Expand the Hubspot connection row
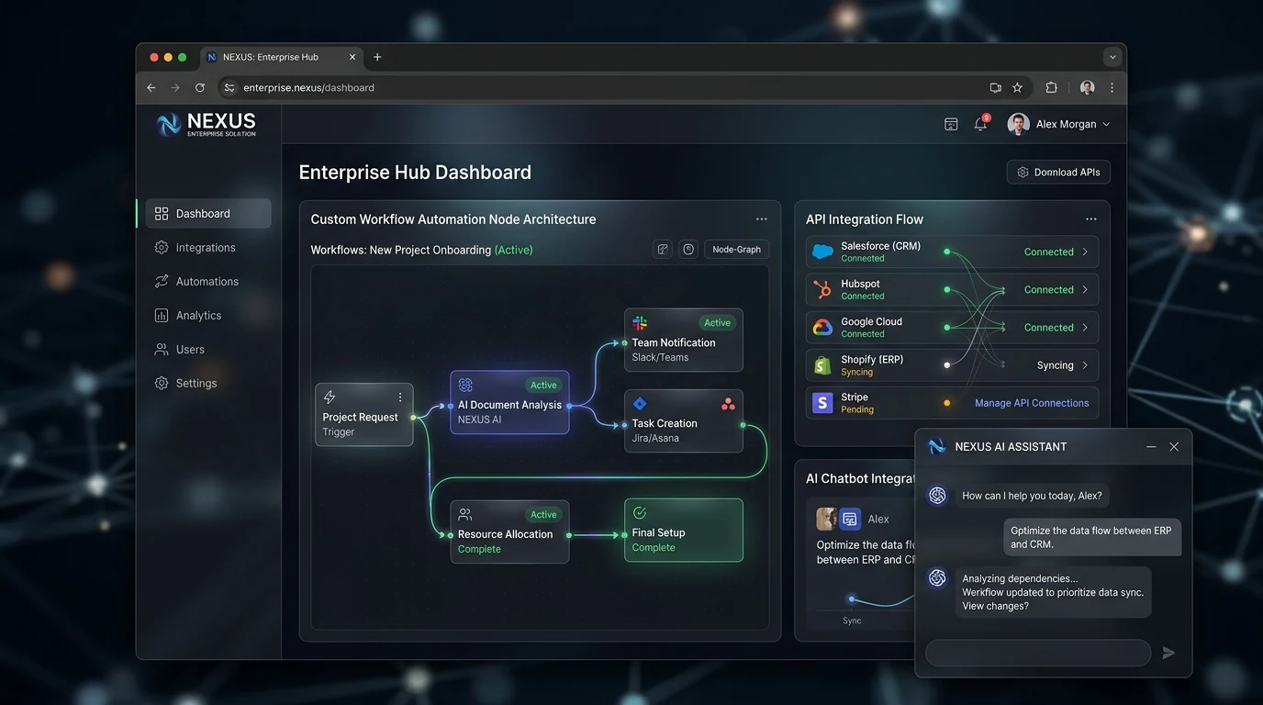1263x705 pixels. 952,290
